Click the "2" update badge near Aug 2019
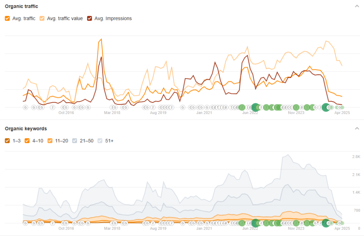Image resolution: width=364 pixels, height=237 pixels. [x=153, y=107]
